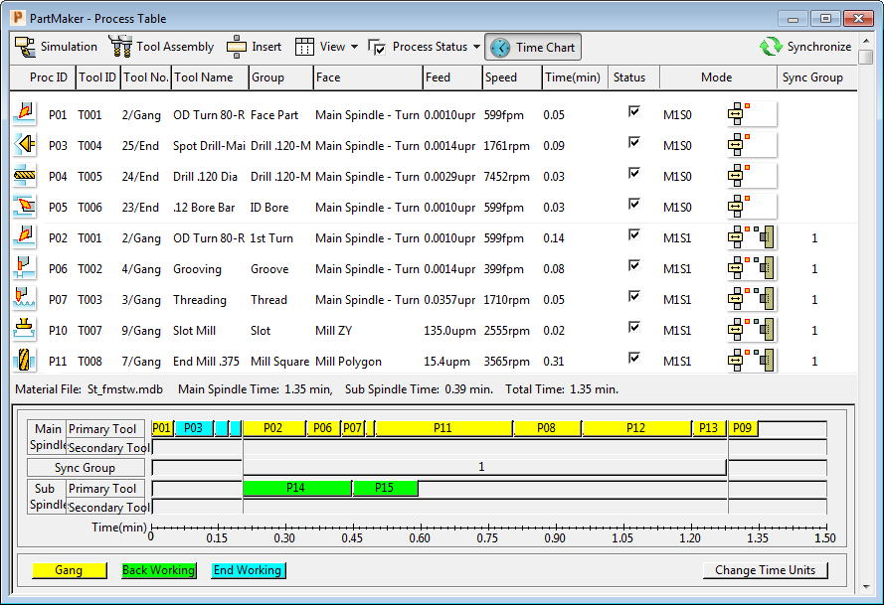Toggle status checkbox for P07

click(x=634, y=296)
